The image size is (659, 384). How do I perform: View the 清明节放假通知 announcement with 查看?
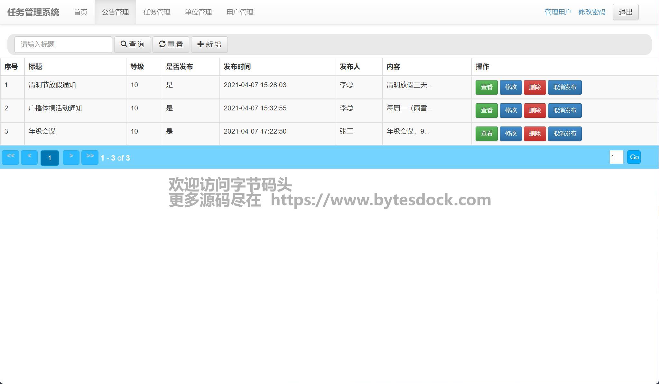coord(486,87)
